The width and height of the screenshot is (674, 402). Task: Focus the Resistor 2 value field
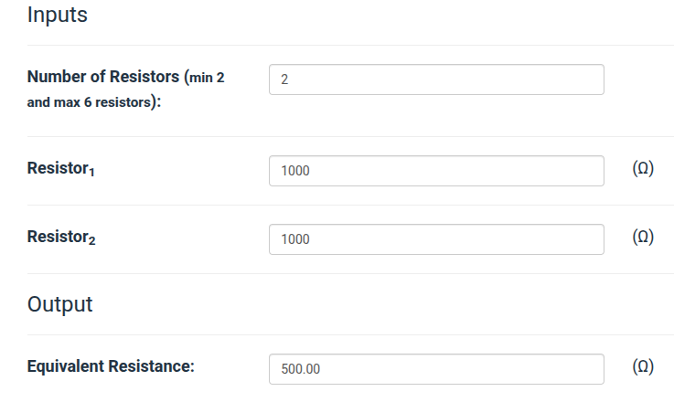click(x=436, y=239)
